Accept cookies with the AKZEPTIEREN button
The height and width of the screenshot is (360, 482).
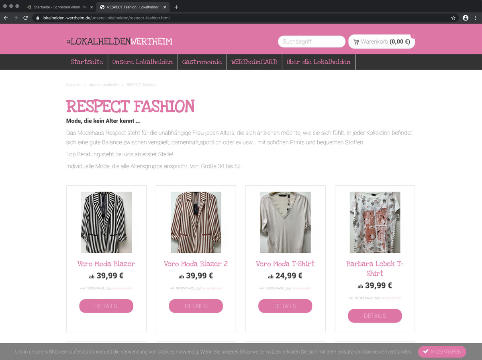click(442, 352)
